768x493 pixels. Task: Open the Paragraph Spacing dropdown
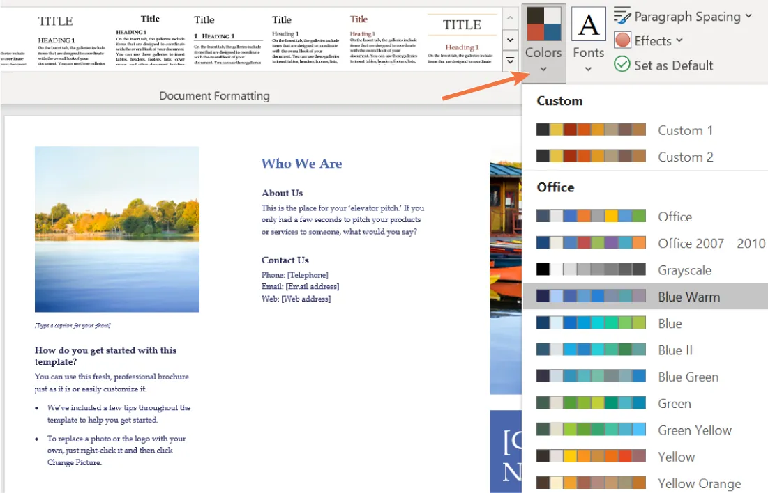pos(748,16)
